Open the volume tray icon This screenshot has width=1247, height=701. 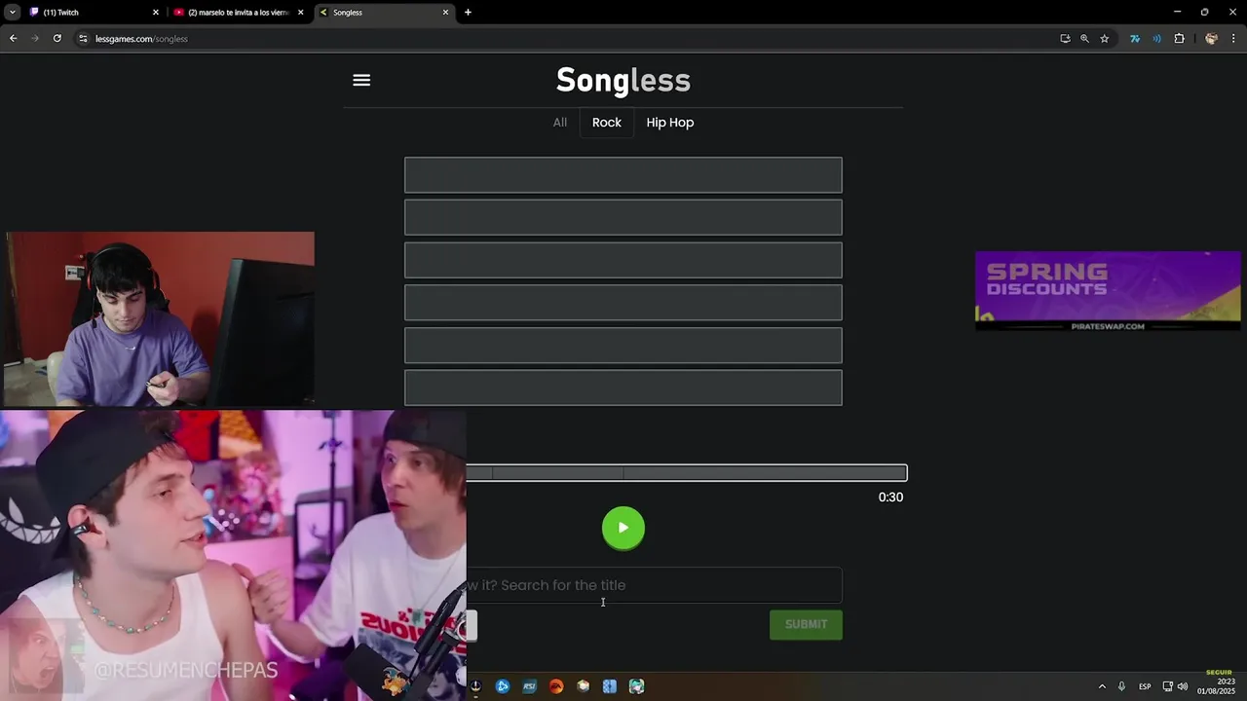1182,686
